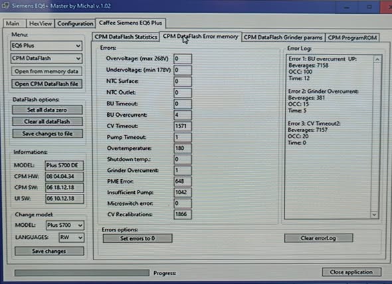
Task: Expand the CPM DataFlash dropdown
Action: pyautogui.click(x=47, y=58)
